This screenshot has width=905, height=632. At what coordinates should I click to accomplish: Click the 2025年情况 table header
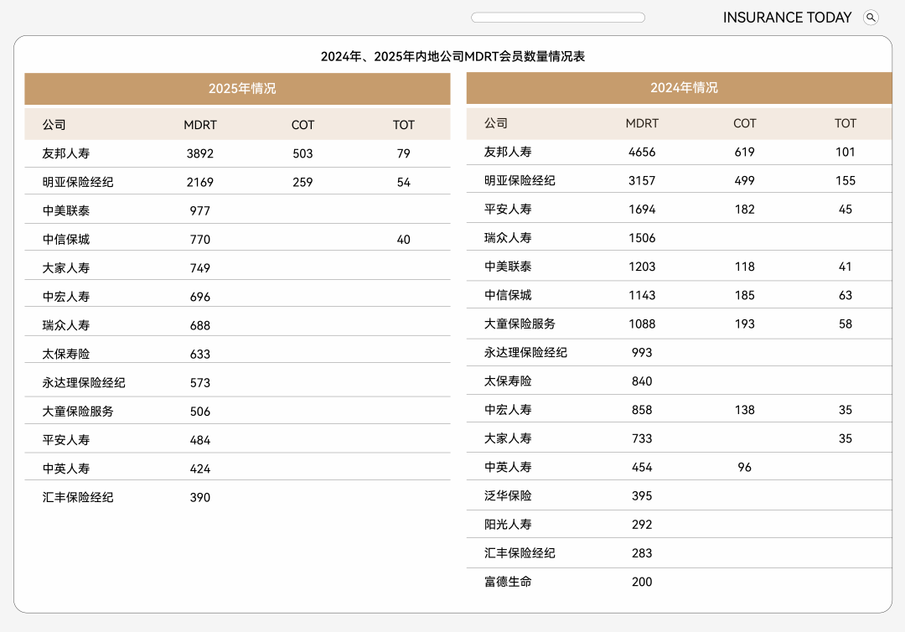coord(237,88)
